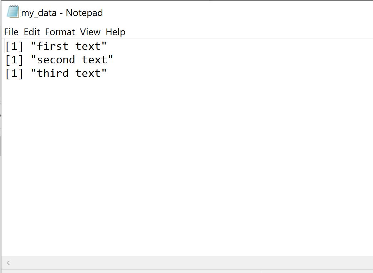Place cursor in the word "third"

coord(53,73)
